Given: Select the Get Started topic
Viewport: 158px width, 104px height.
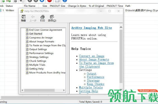Looking at the screenshot, I should click(x=36, y=34).
